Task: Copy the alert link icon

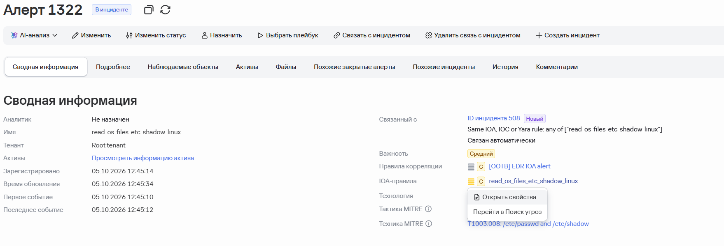Action: click(149, 10)
